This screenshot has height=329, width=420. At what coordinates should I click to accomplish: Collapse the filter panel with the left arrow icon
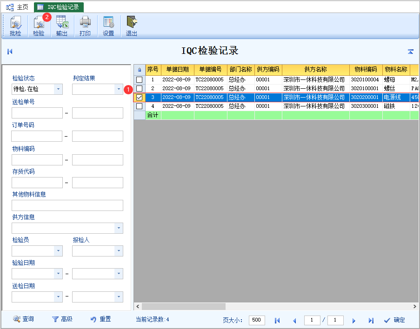(x=10, y=52)
